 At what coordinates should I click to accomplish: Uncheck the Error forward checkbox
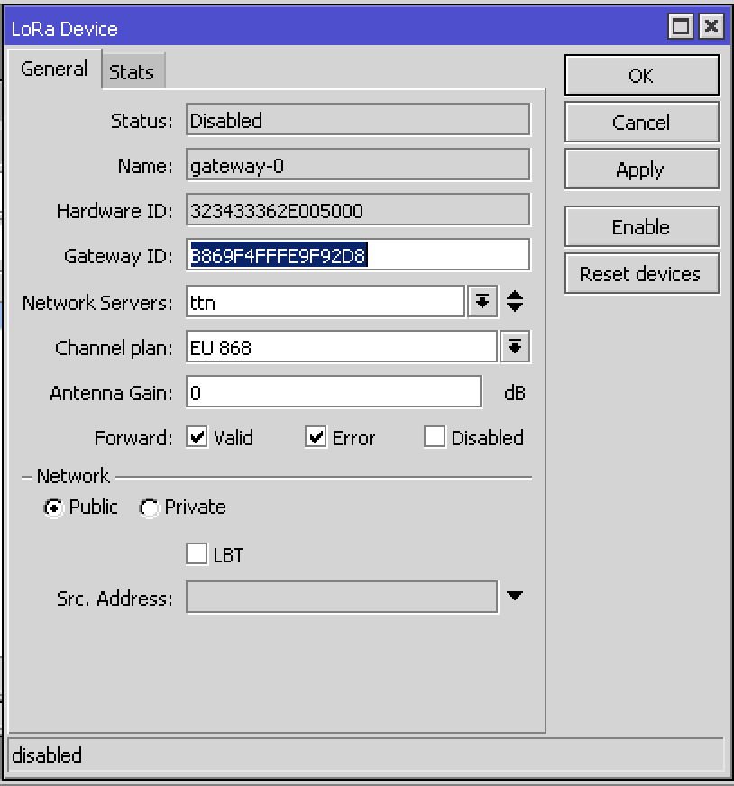pos(316,437)
